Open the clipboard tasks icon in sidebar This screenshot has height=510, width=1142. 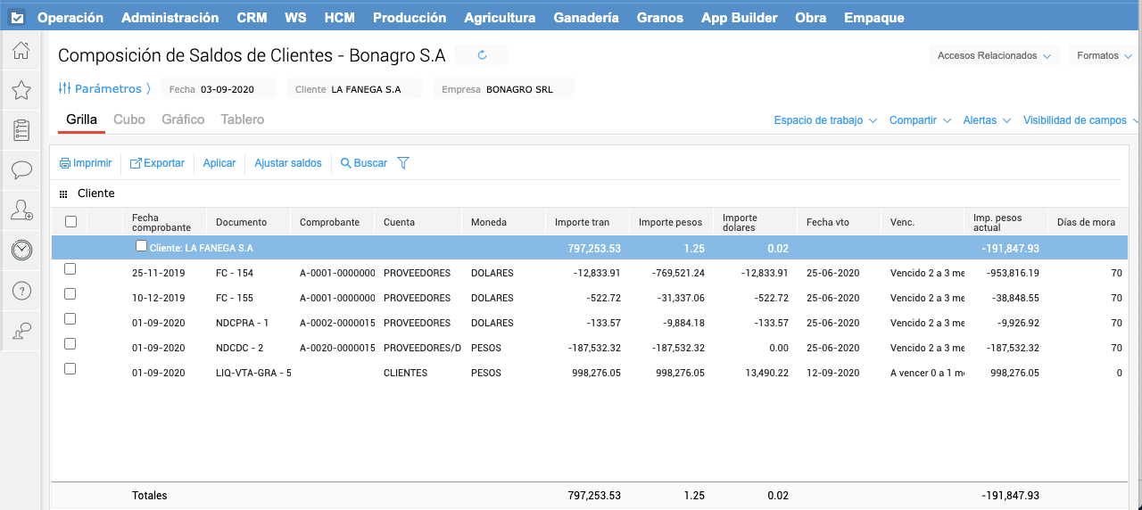pos(21,130)
